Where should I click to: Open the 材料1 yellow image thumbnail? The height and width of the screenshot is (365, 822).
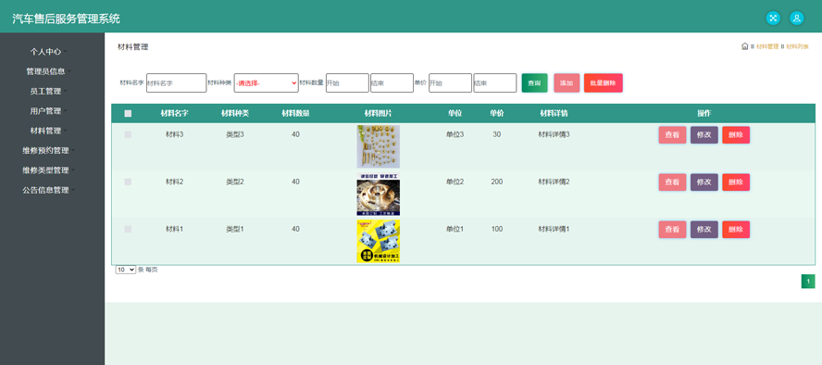pyautogui.click(x=378, y=241)
